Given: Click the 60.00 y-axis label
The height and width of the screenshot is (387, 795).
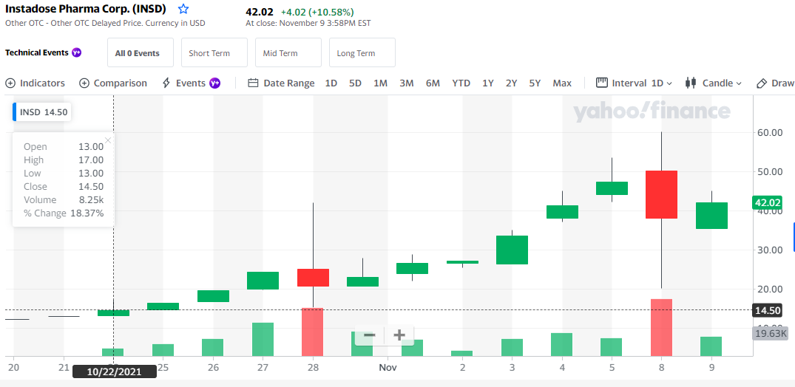Looking at the screenshot, I should pyautogui.click(x=768, y=132).
